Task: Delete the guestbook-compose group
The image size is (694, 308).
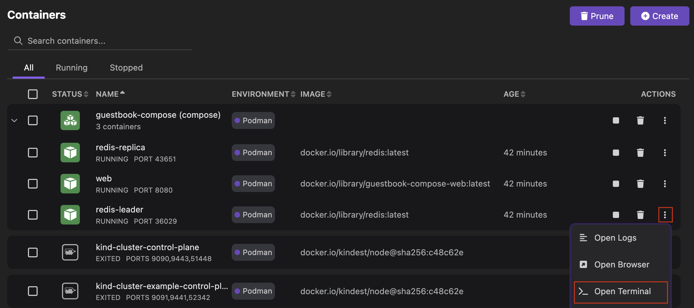Action: (640, 120)
